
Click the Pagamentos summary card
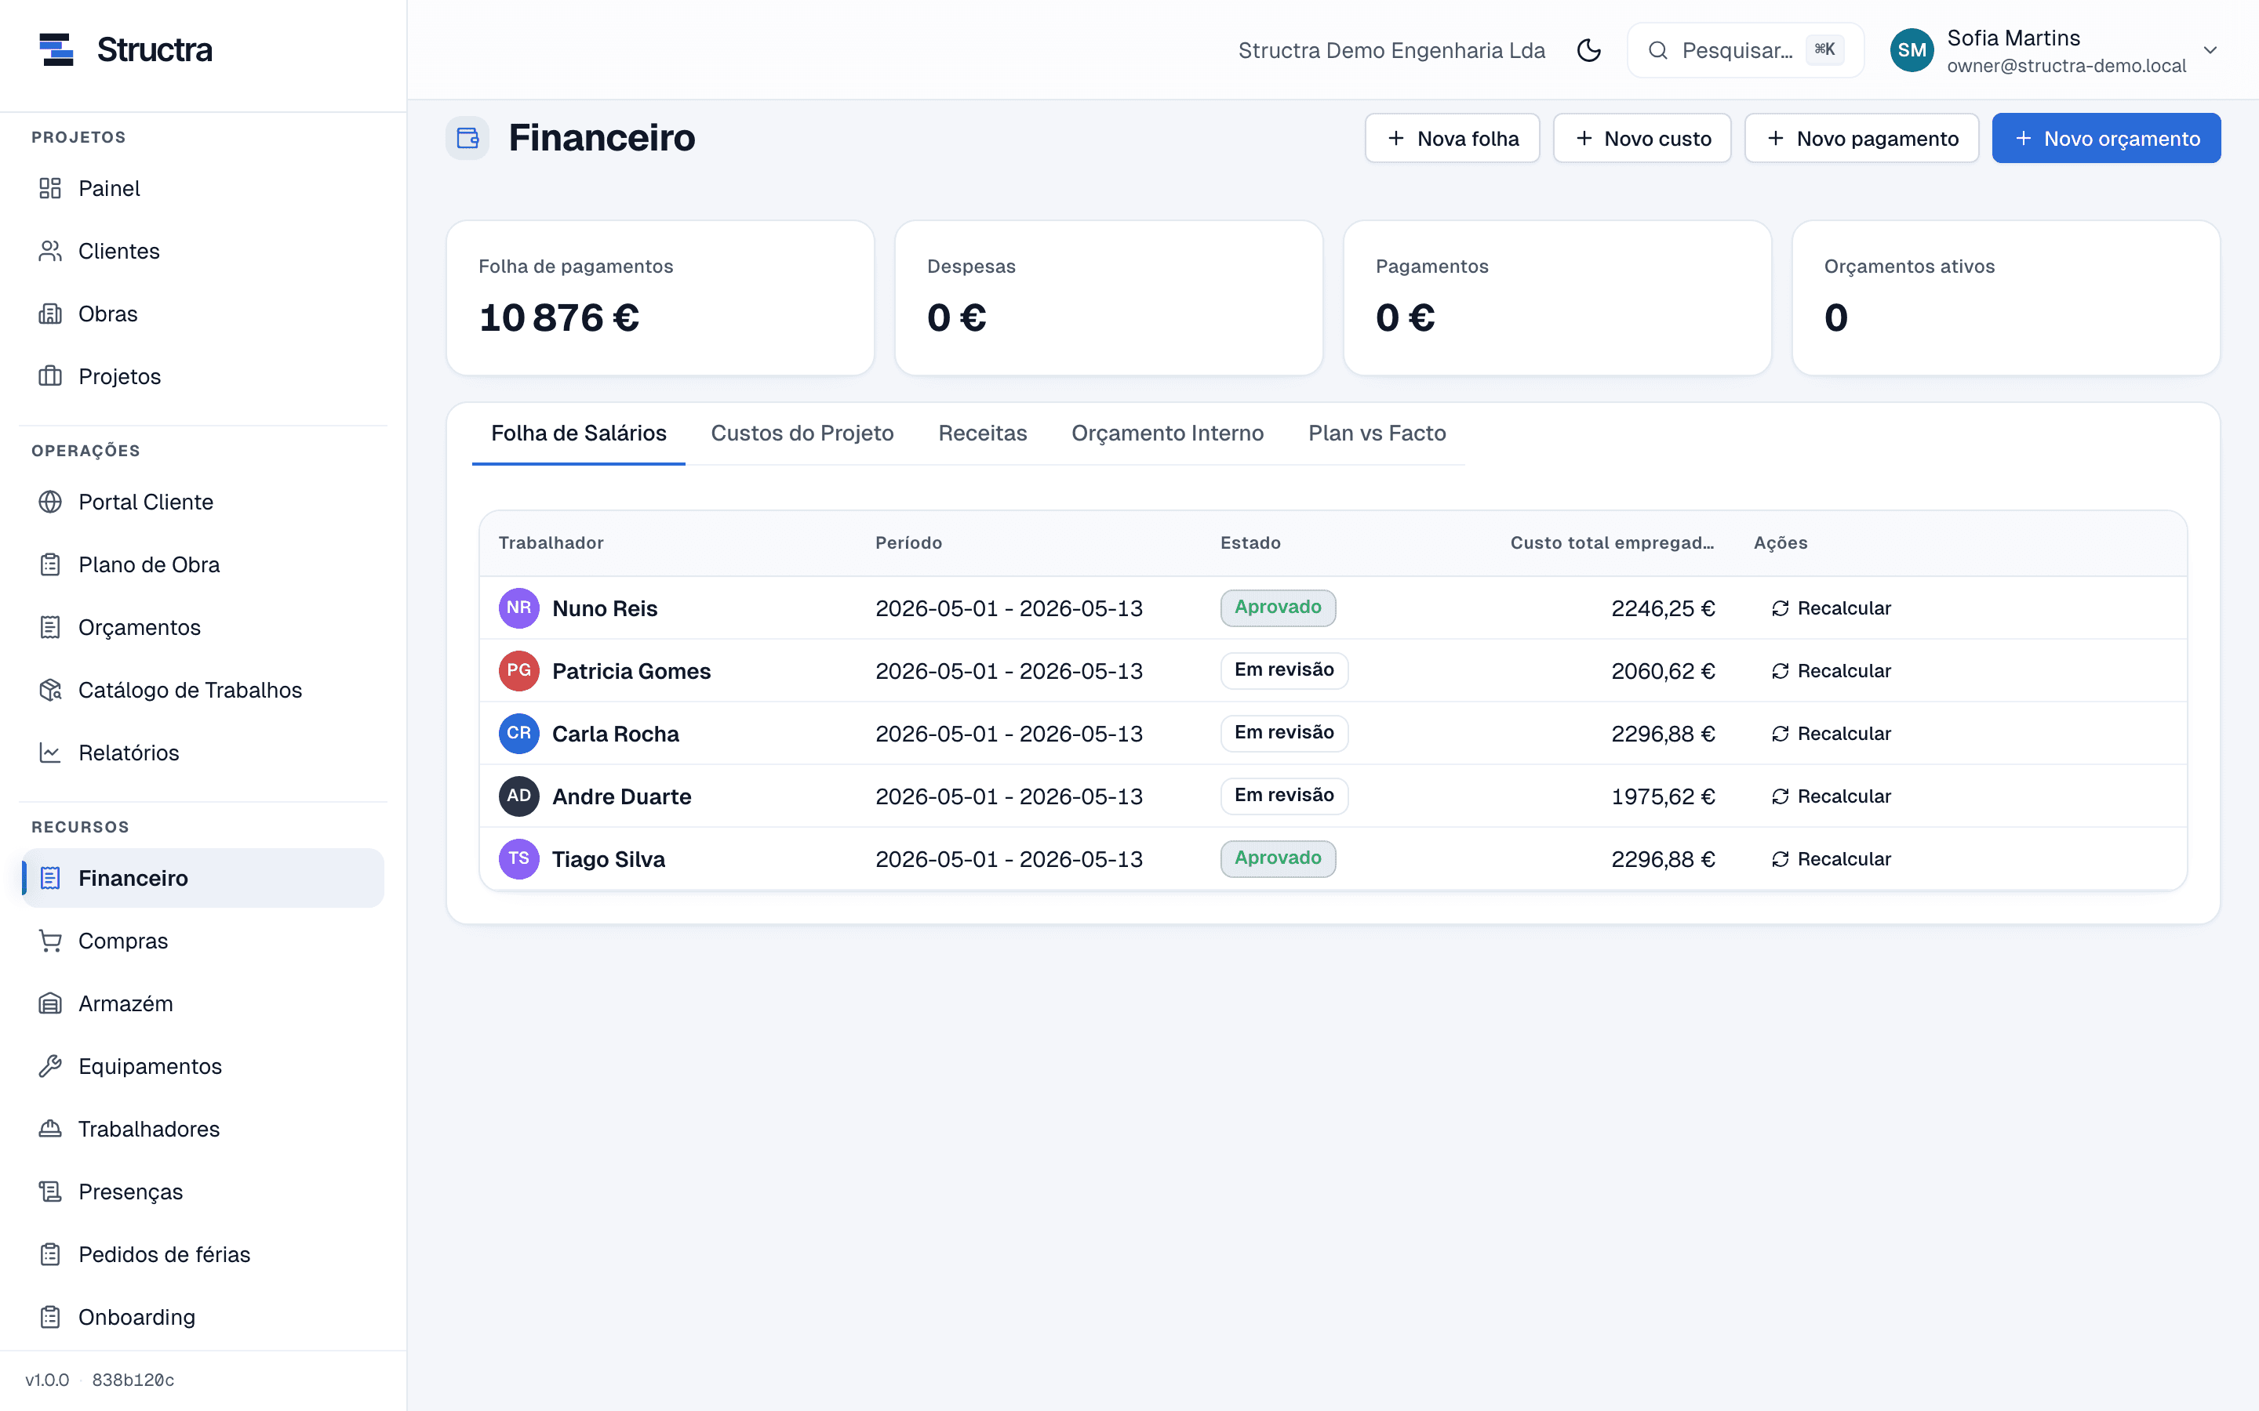pyautogui.click(x=1557, y=298)
